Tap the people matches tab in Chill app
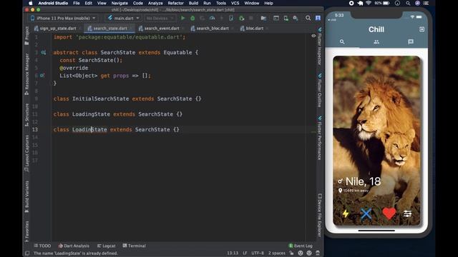Image resolution: width=458 pixels, height=257 pixels. click(376, 42)
